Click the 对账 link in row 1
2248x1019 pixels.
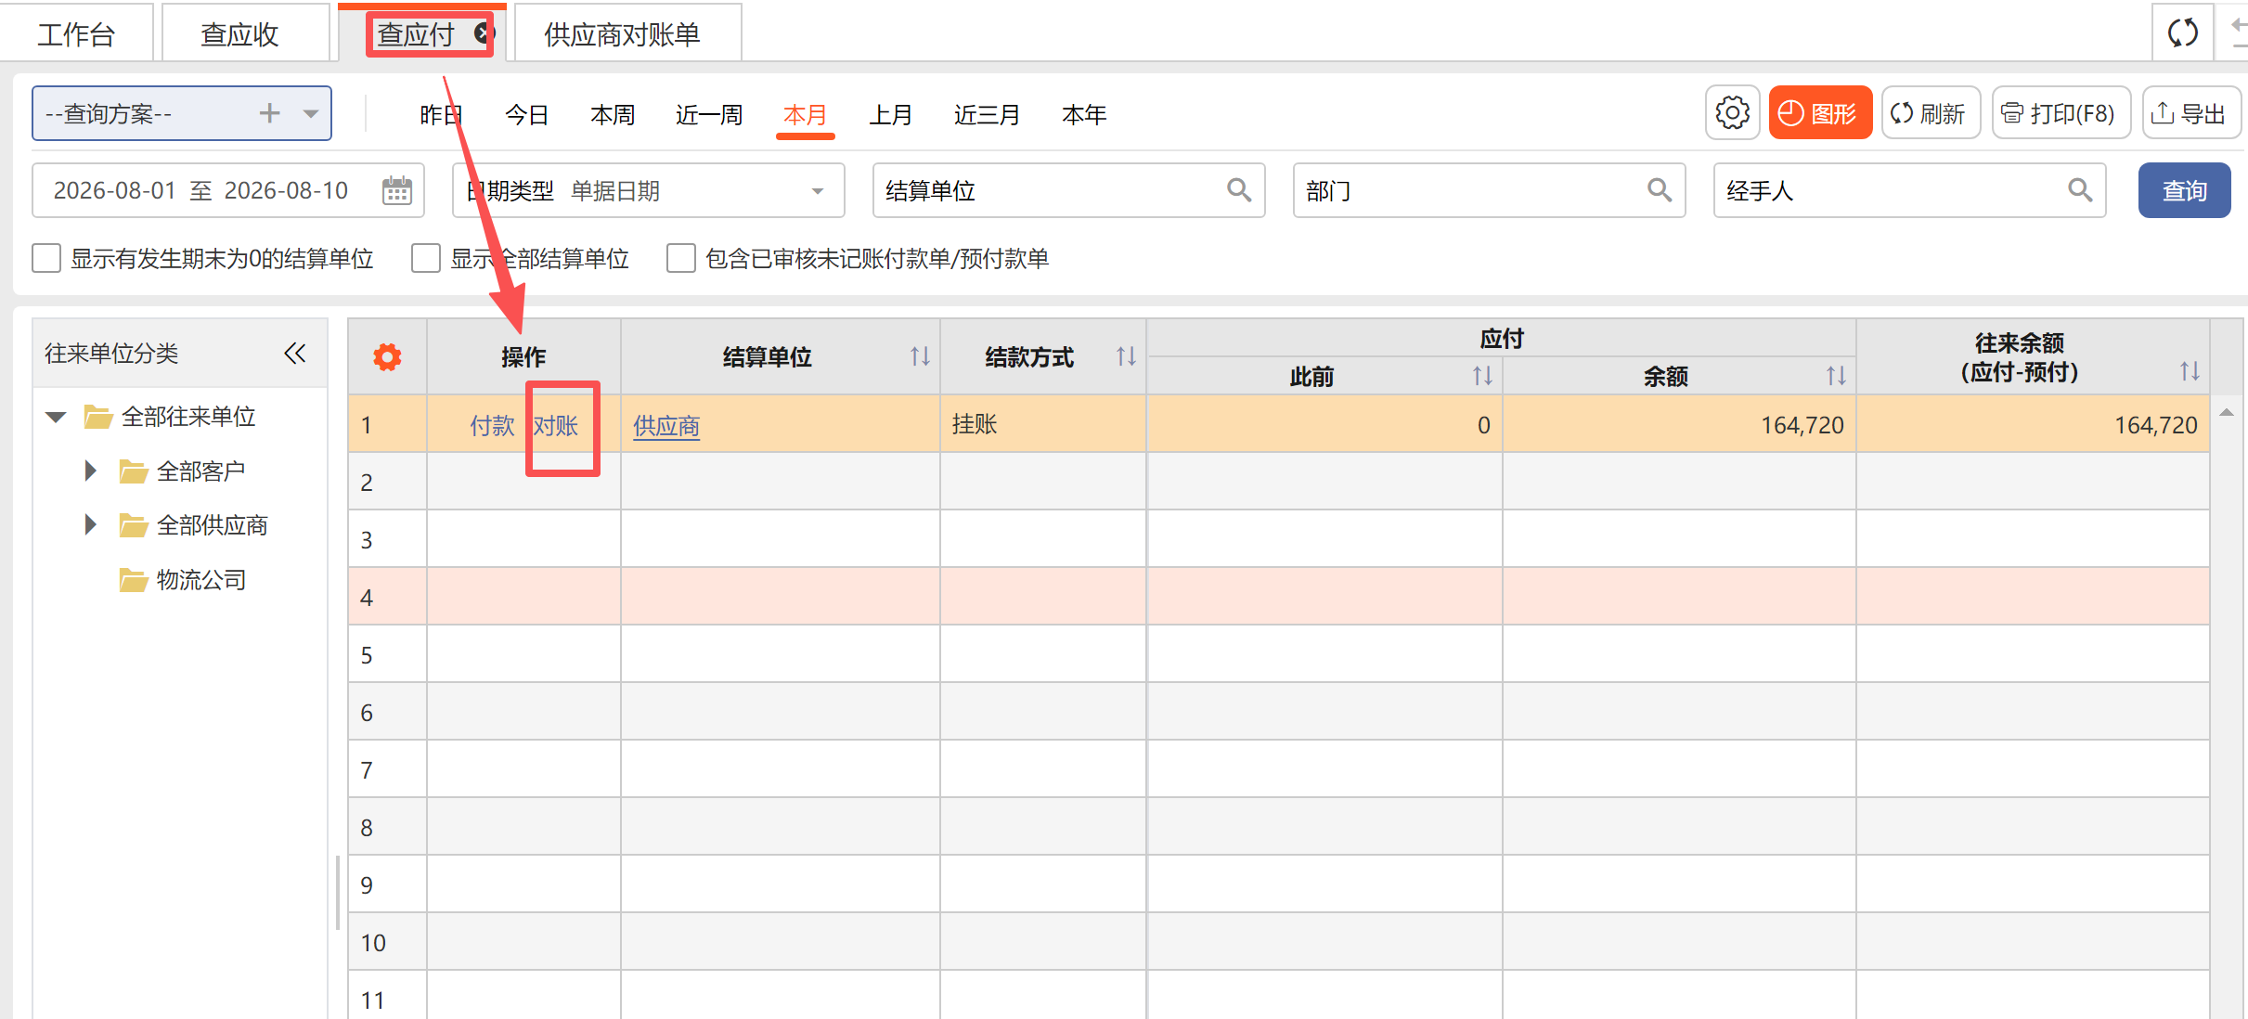coord(556,425)
